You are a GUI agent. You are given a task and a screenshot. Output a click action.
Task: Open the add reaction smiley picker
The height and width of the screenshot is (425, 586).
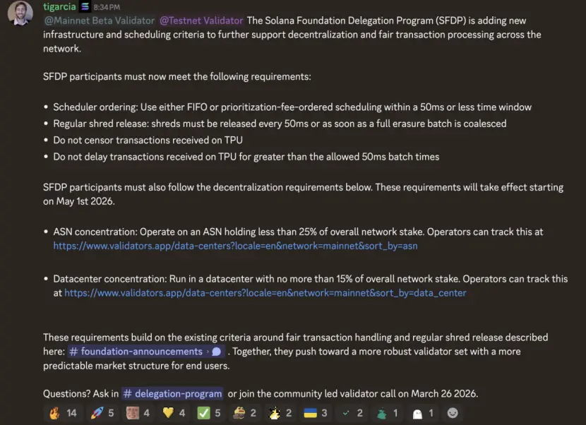(453, 412)
